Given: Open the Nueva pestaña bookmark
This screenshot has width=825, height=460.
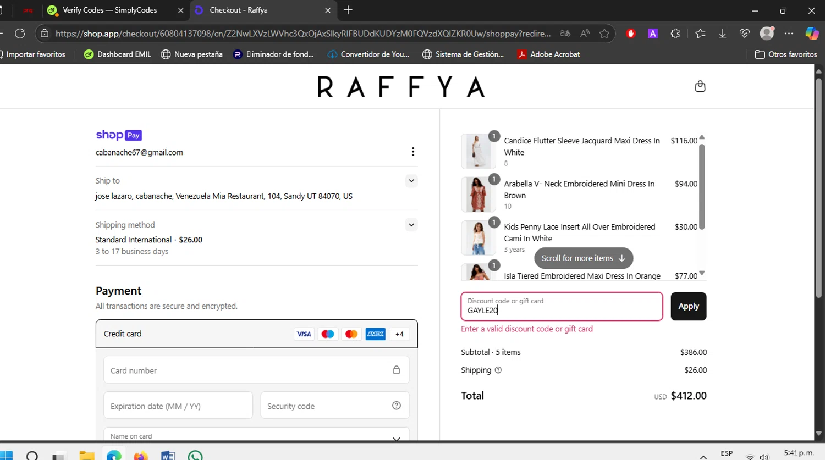Looking at the screenshot, I should (191, 54).
